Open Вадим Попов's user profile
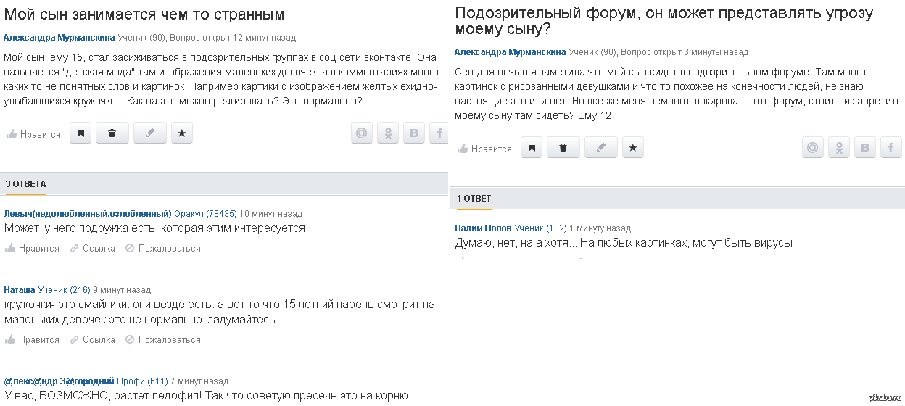The width and height of the screenshot is (905, 406). [483, 228]
